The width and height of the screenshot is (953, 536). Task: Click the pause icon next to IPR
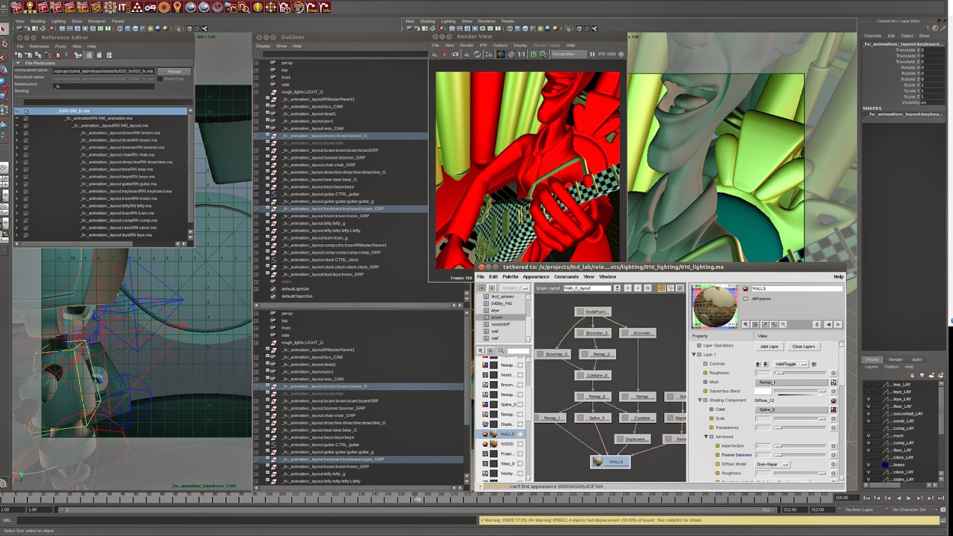592,54
